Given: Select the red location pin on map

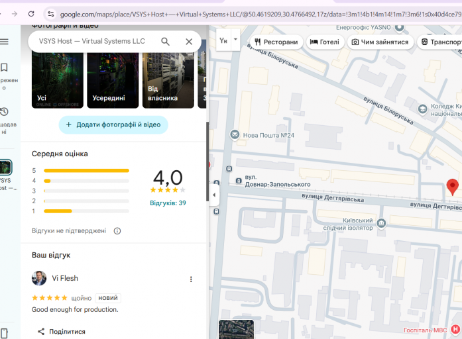Looking at the screenshot, I should [x=452, y=187].
